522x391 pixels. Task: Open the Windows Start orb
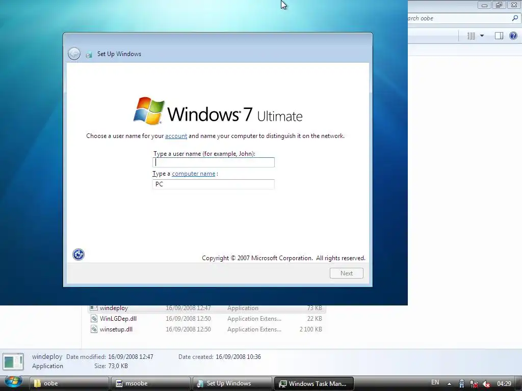13,382
